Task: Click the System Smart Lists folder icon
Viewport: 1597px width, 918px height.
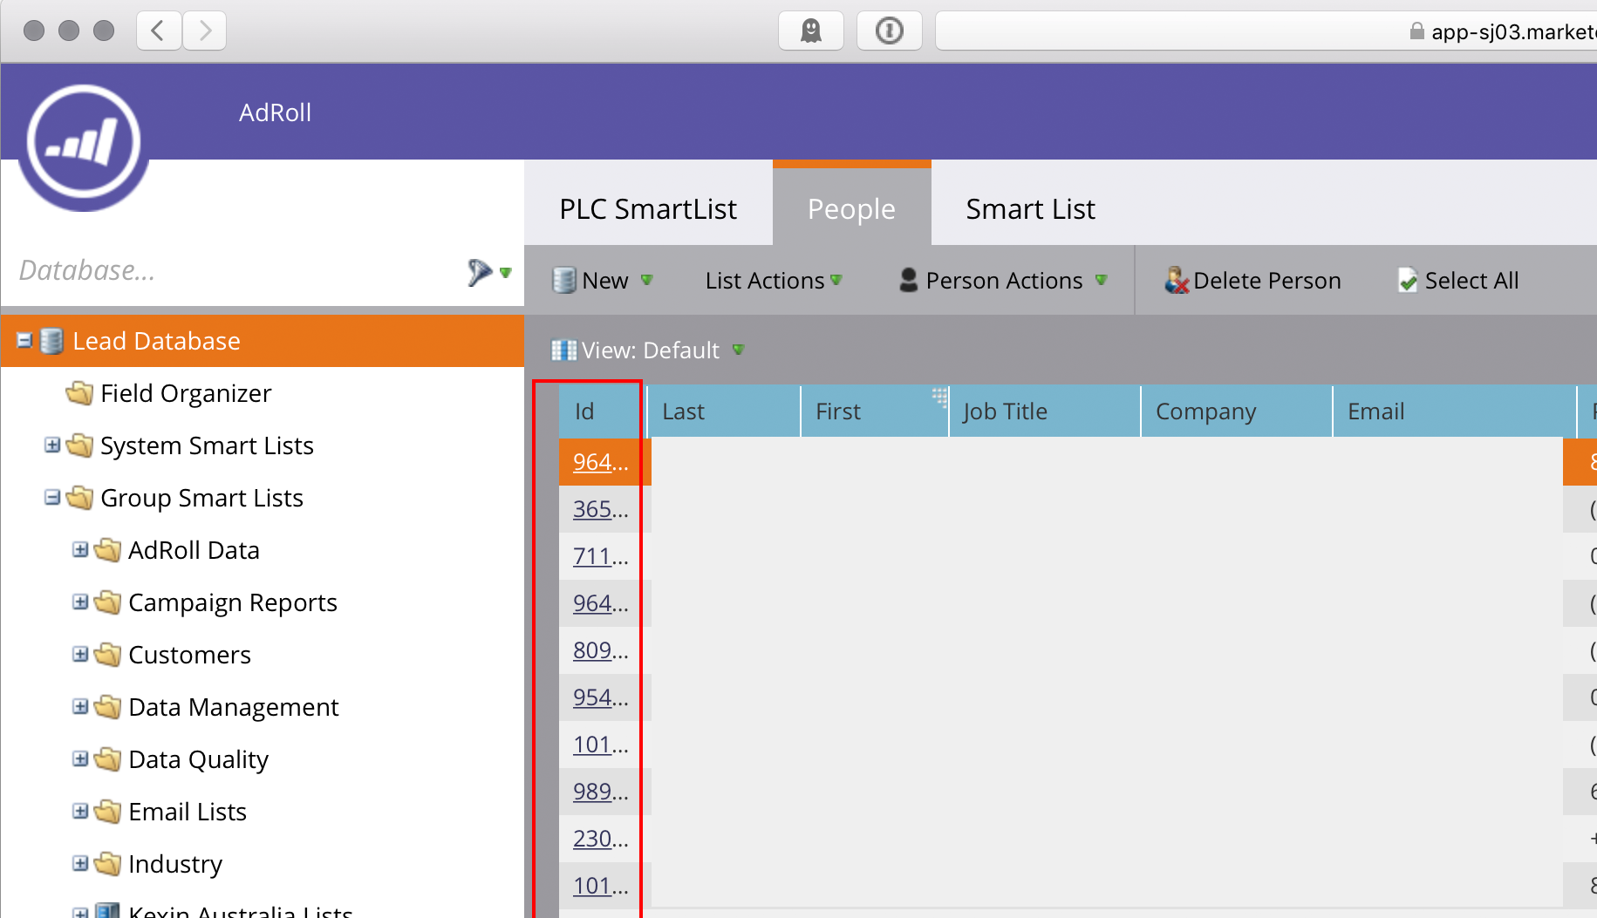Action: click(79, 445)
